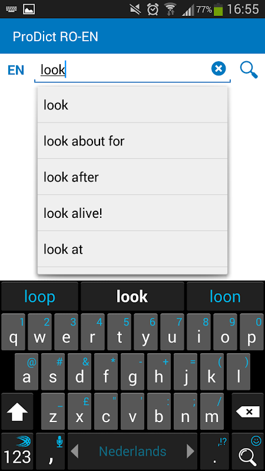Tap the Nederlands space bar

(132, 451)
